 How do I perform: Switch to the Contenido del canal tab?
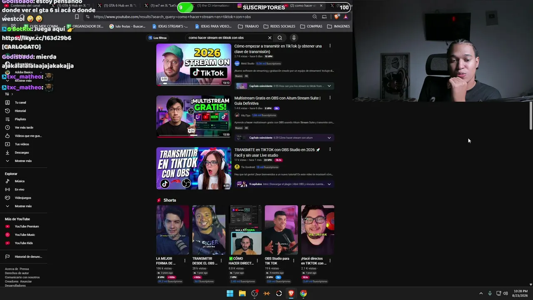coord(23,6)
